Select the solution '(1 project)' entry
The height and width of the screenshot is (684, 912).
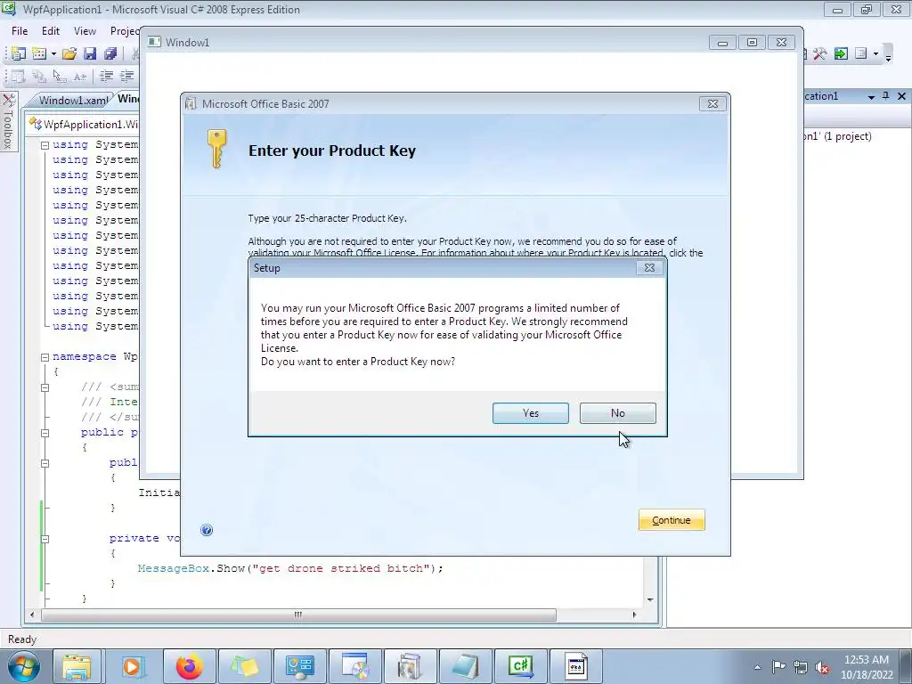tap(837, 136)
